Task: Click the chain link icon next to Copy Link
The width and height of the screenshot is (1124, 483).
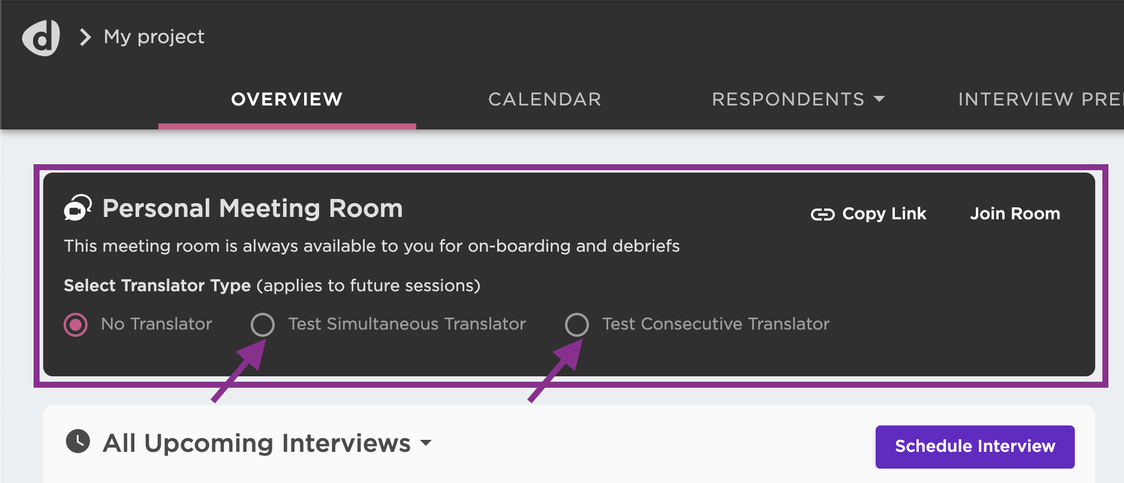Action: (822, 215)
